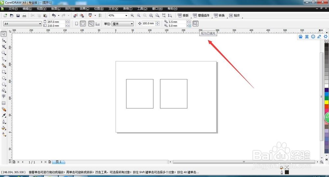This screenshot has width=329, height=177.
Task: Add a page after the current page
Action: 50,162
